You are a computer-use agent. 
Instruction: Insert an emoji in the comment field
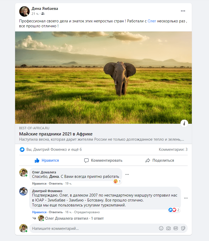click(x=161, y=228)
